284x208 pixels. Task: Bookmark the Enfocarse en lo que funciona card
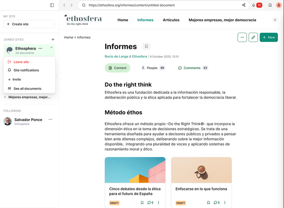(x=208, y=203)
